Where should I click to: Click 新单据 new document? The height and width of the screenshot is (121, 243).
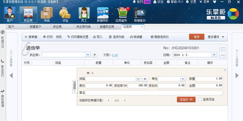pos(31,37)
